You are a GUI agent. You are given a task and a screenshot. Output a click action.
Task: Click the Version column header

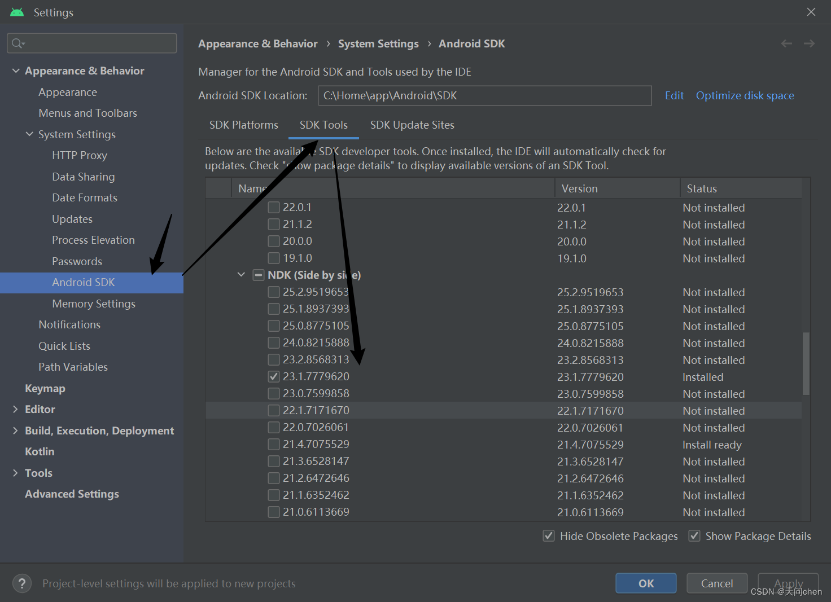[618, 188]
